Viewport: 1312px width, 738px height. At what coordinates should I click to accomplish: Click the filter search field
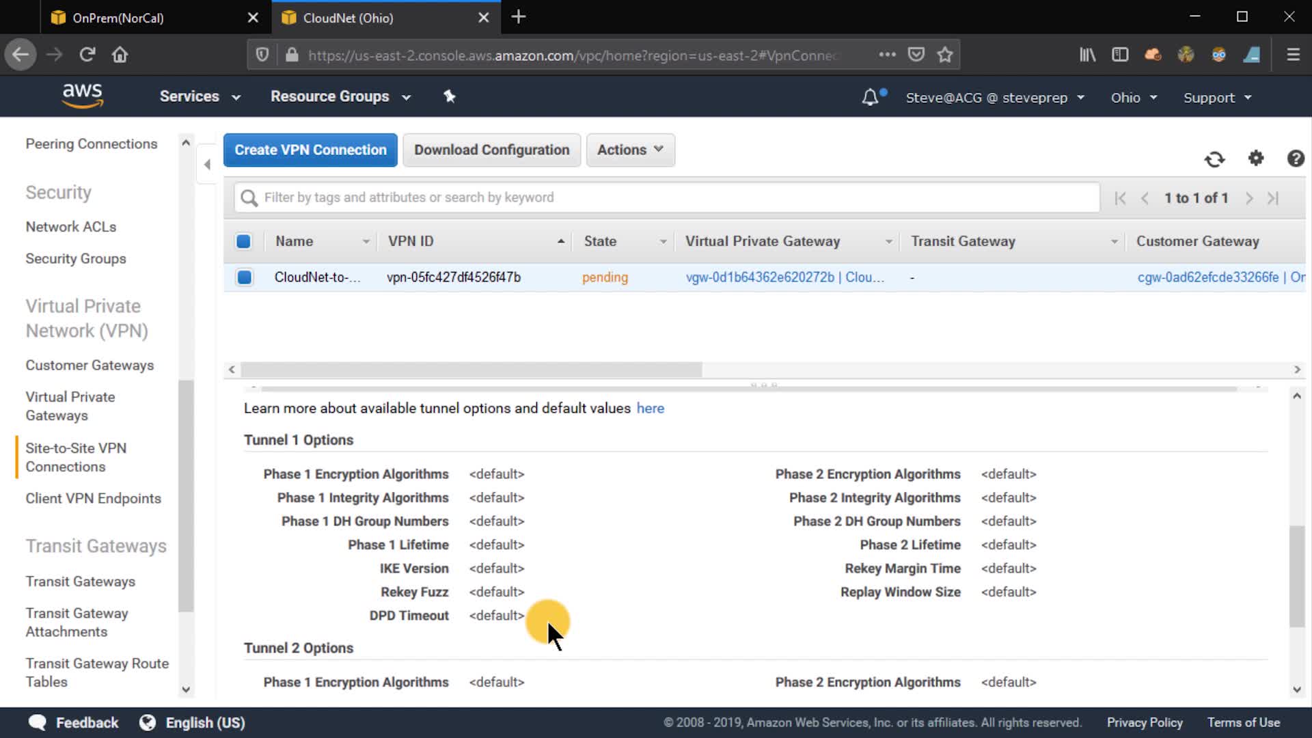pyautogui.click(x=666, y=197)
